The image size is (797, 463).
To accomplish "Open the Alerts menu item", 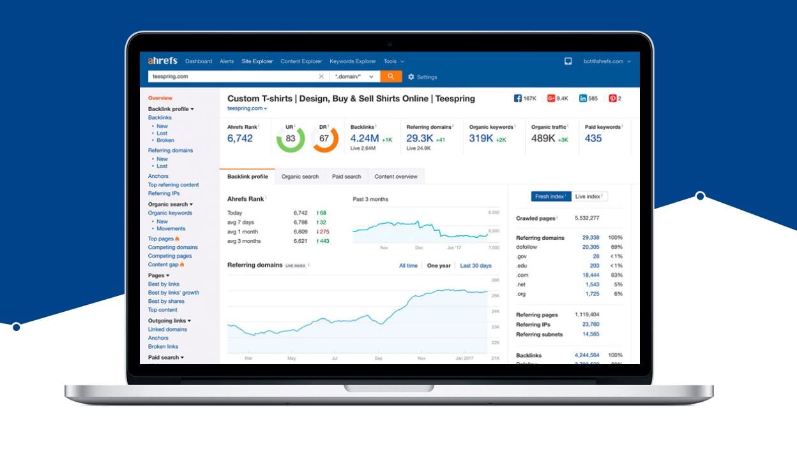I will tap(227, 61).
